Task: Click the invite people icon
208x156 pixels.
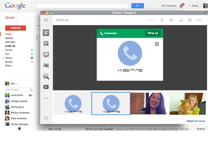Action: pyautogui.click(x=46, y=33)
